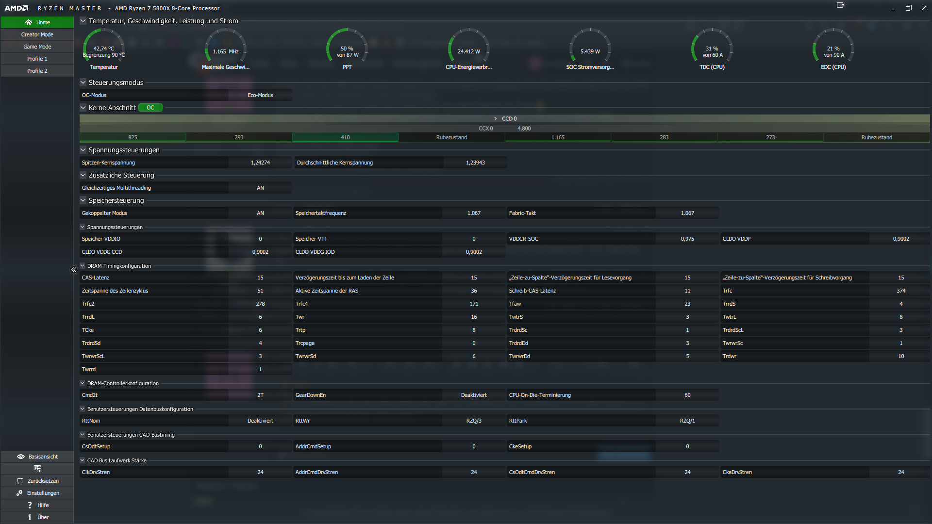Image resolution: width=932 pixels, height=524 pixels.
Task: Click the import/export arrows icon in sidebar
Action: click(x=37, y=469)
